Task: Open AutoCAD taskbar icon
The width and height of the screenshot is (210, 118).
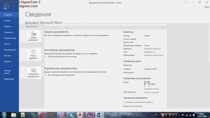Action: pos(80,115)
